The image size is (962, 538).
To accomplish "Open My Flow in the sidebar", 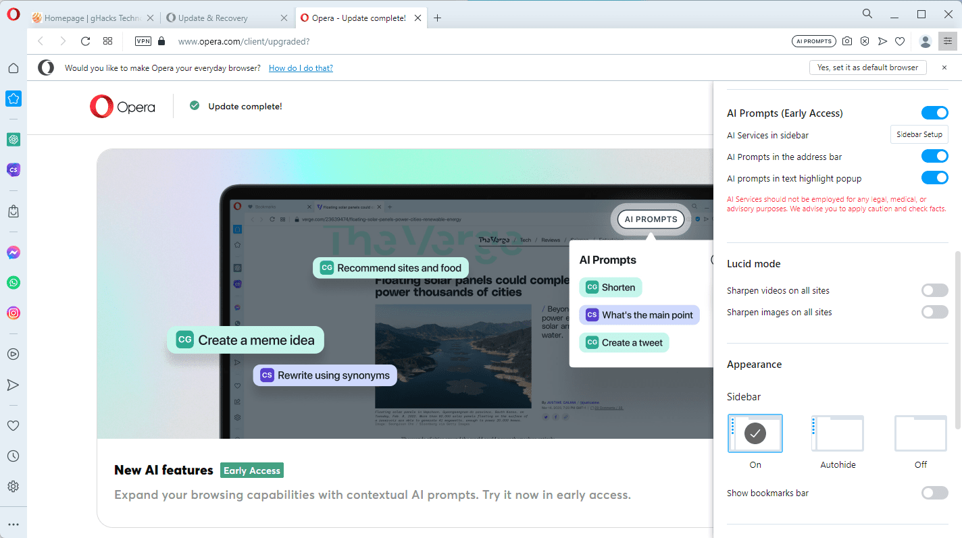I will (x=14, y=385).
